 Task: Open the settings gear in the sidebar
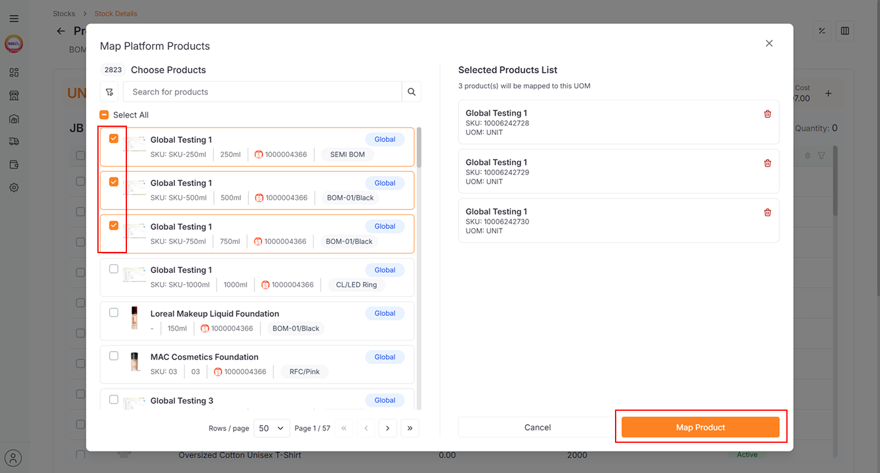(x=14, y=187)
